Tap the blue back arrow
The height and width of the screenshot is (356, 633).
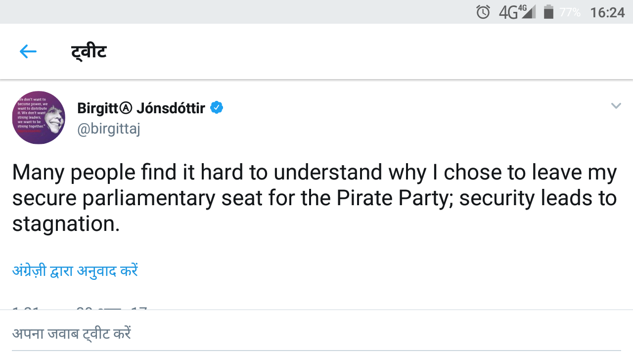pos(28,51)
